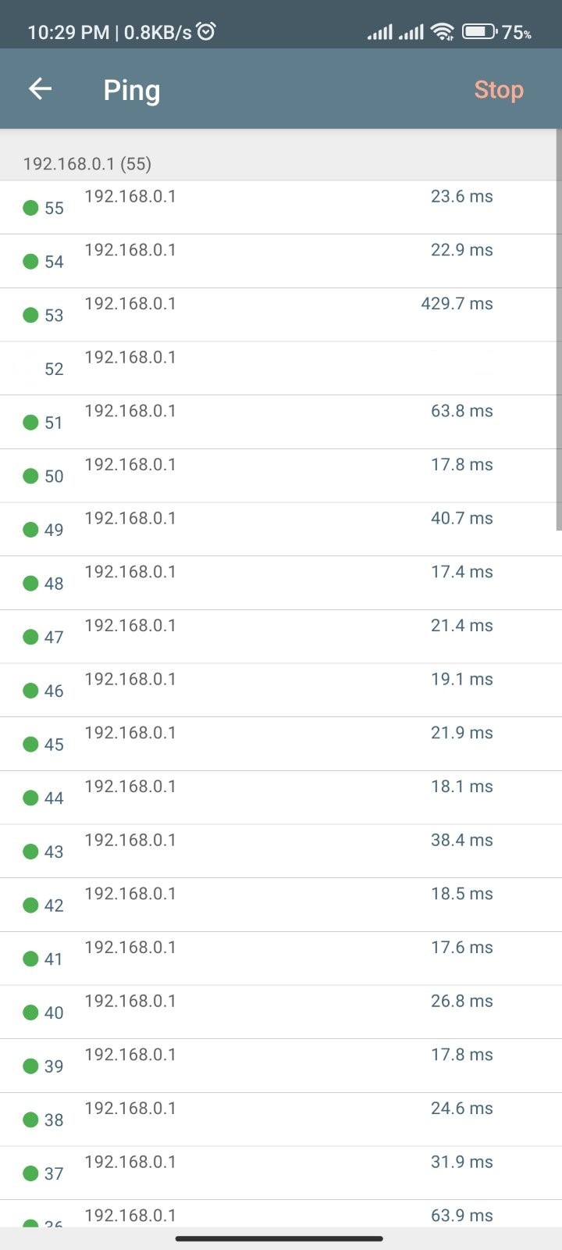Tap green status dot for ping 43
The image size is (562, 1250).
30,852
